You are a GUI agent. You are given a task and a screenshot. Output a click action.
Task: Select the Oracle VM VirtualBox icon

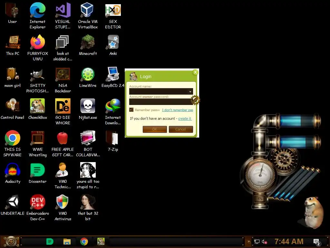(88, 15)
